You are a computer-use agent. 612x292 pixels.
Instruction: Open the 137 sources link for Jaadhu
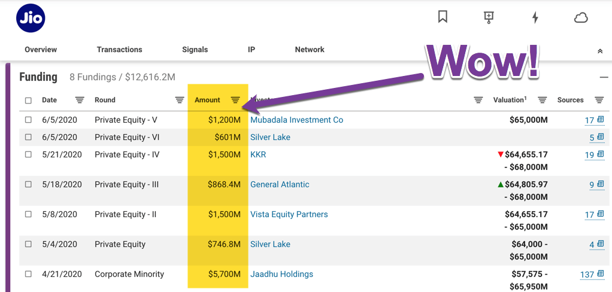[x=592, y=275]
